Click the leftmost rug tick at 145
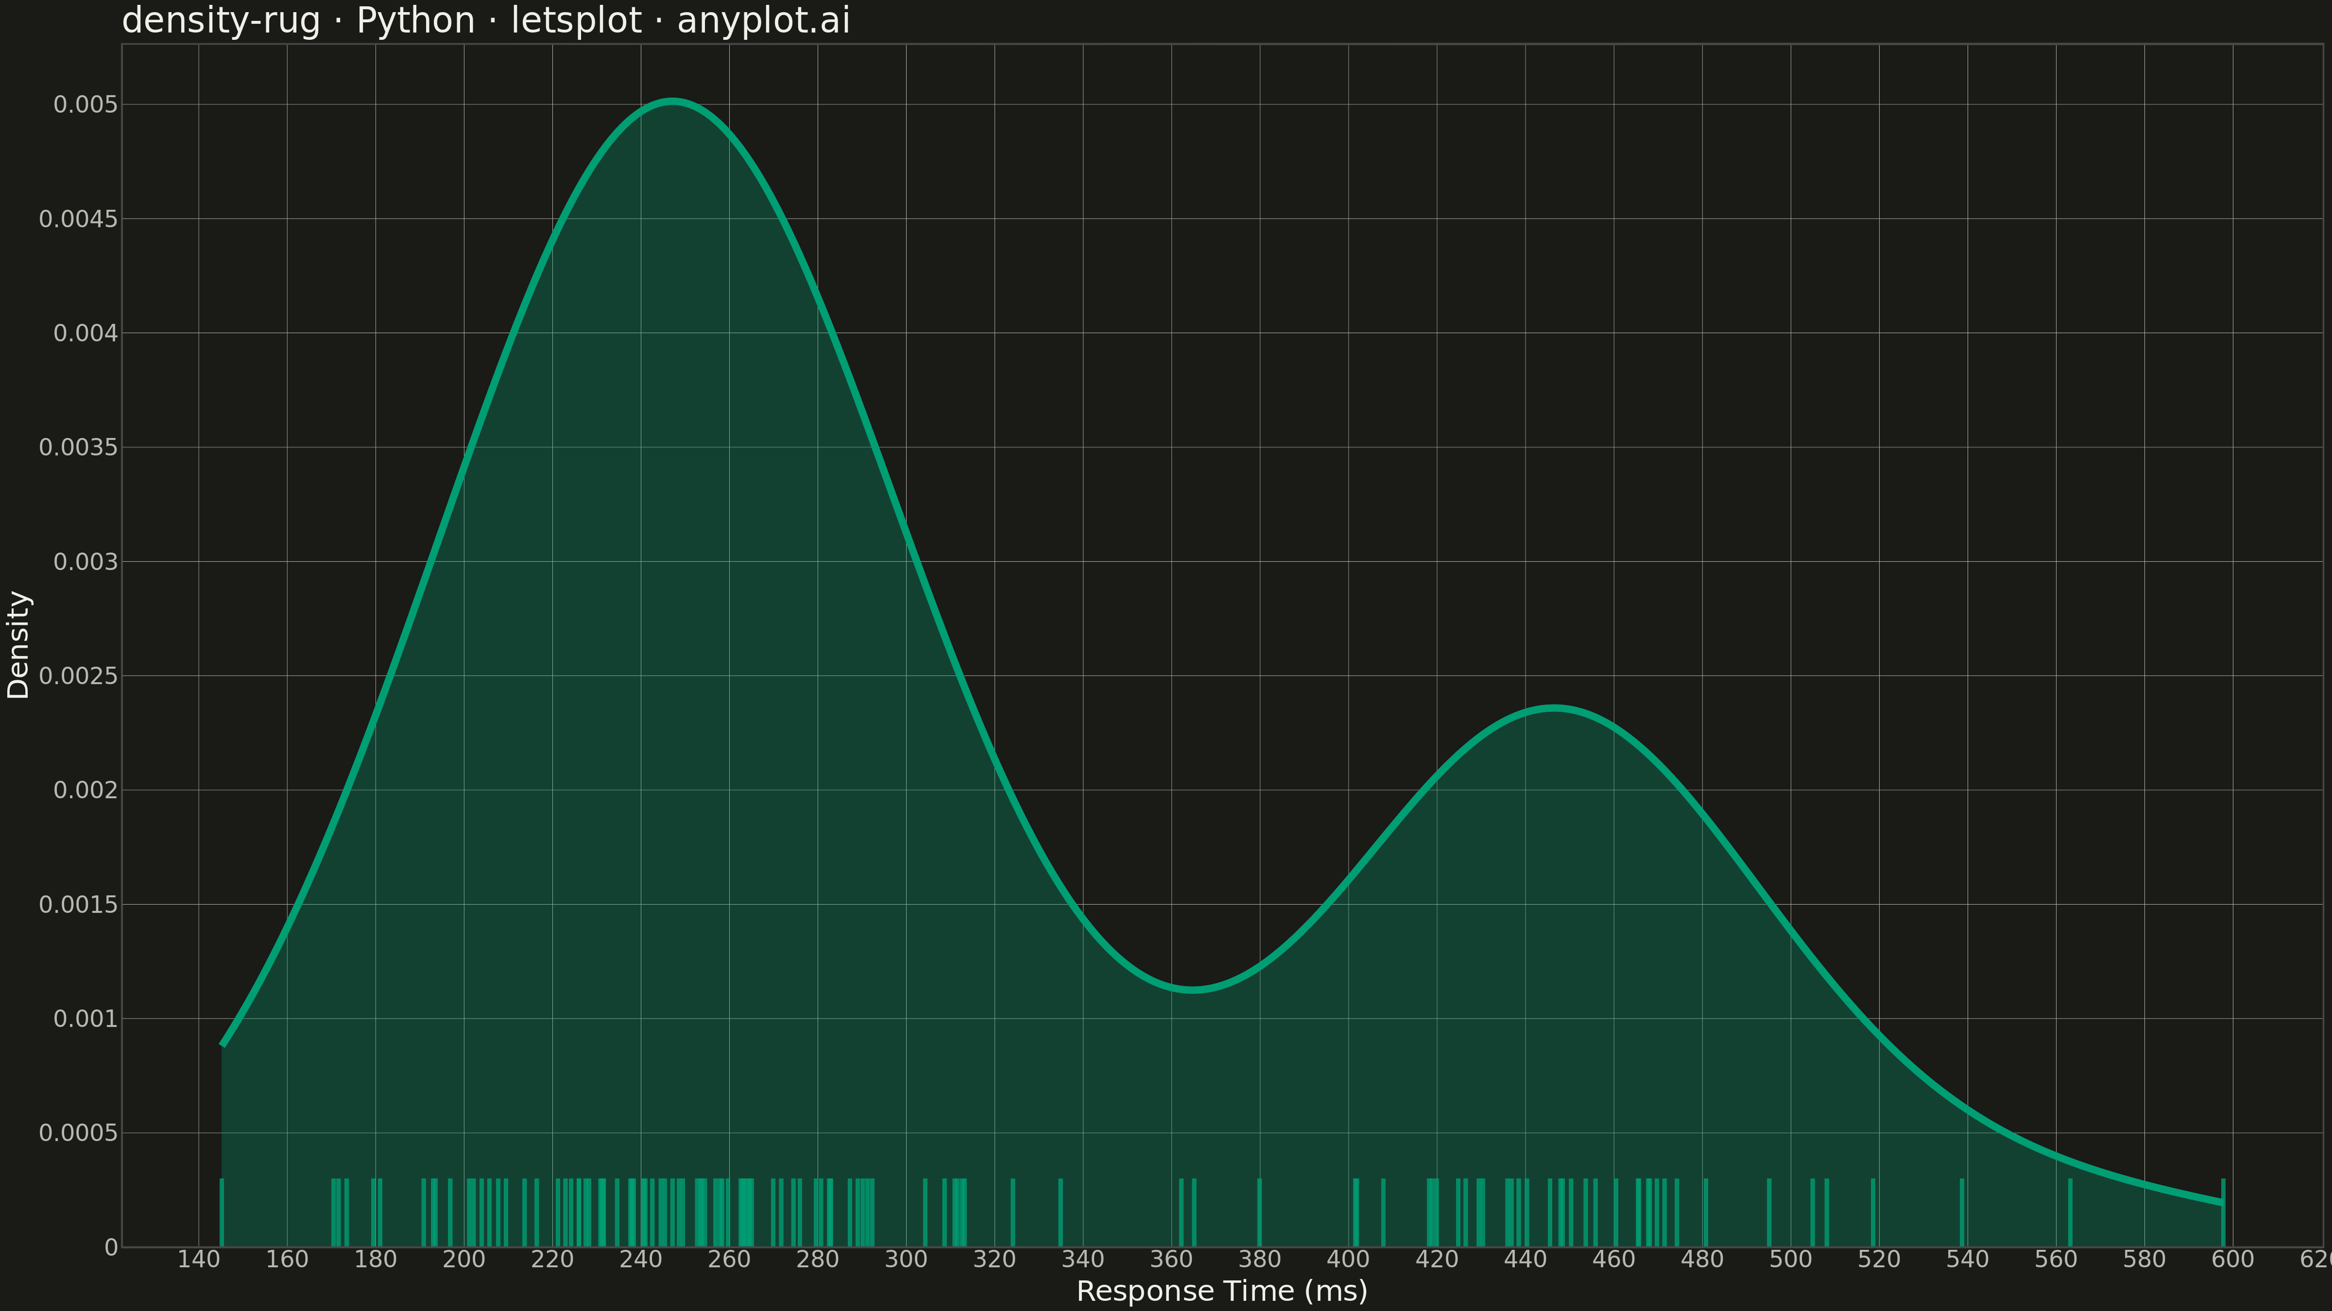Image resolution: width=2332 pixels, height=1311 pixels. pos(222,1212)
